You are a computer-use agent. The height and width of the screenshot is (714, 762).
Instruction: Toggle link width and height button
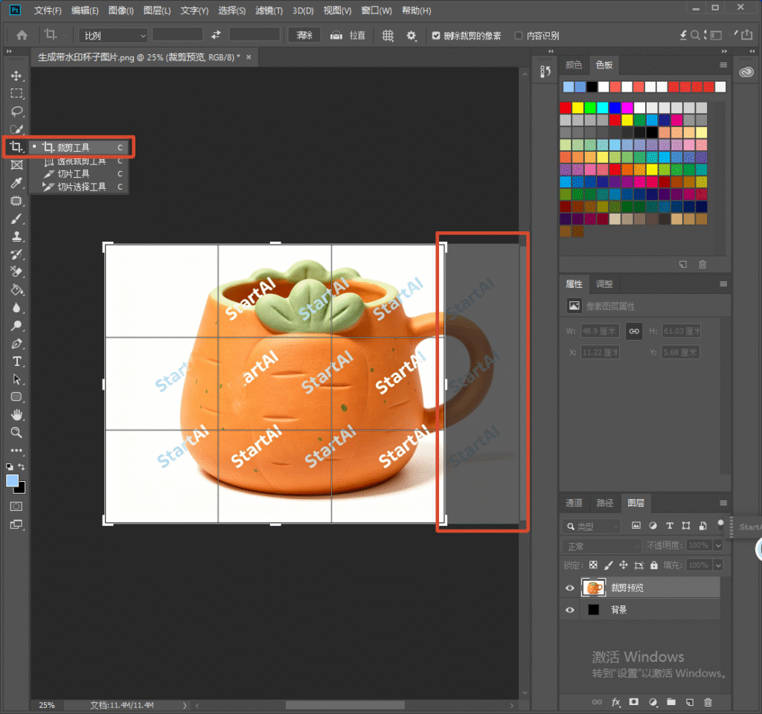[634, 331]
